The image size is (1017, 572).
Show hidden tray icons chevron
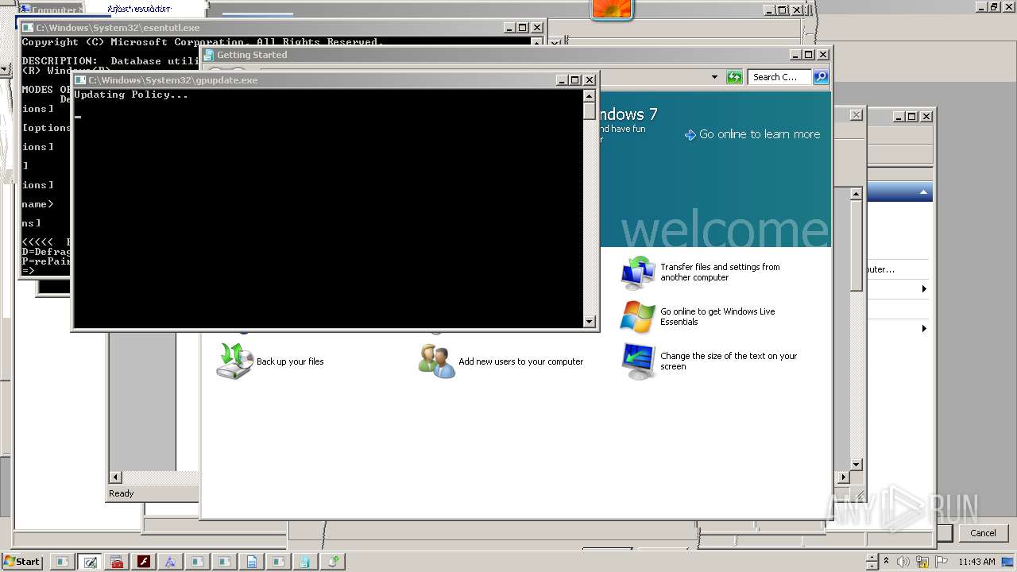click(887, 562)
